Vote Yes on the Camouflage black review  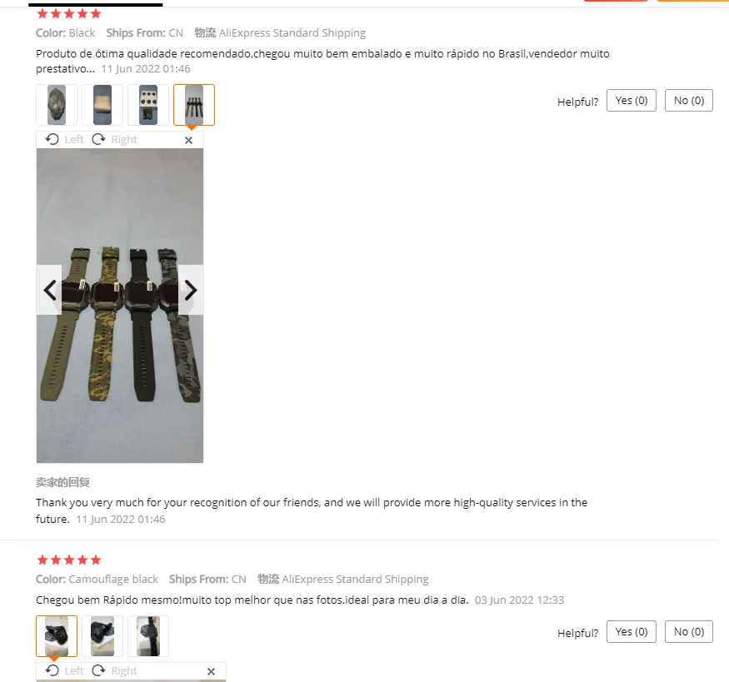(x=631, y=632)
